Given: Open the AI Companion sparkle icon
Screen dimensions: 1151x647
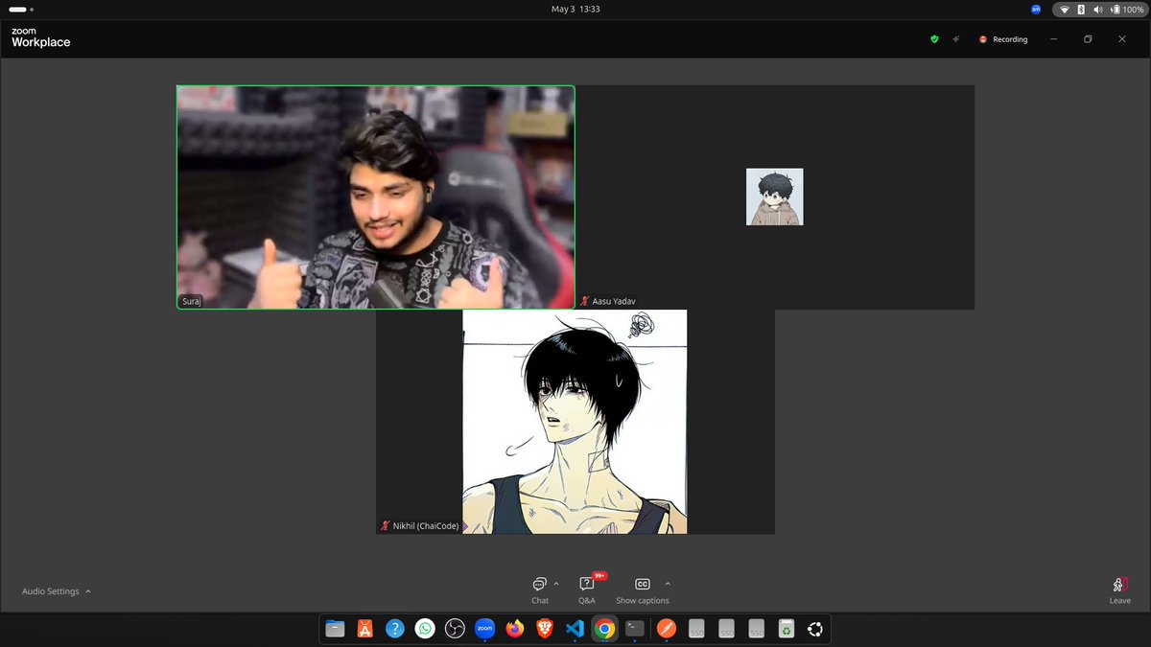Looking at the screenshot, I should click(x=956, y=39).
